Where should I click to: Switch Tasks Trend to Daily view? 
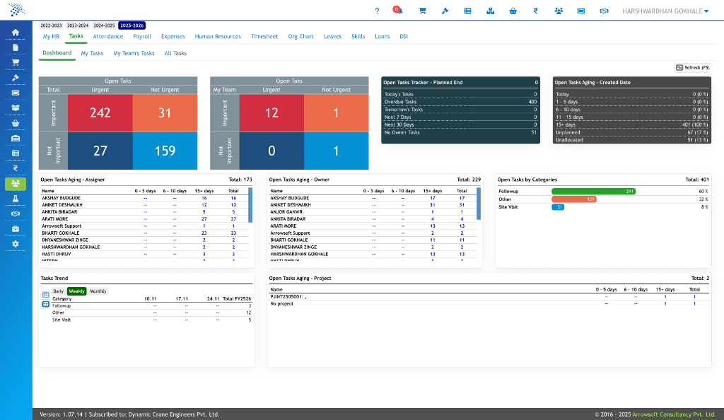tap(58, 291)
